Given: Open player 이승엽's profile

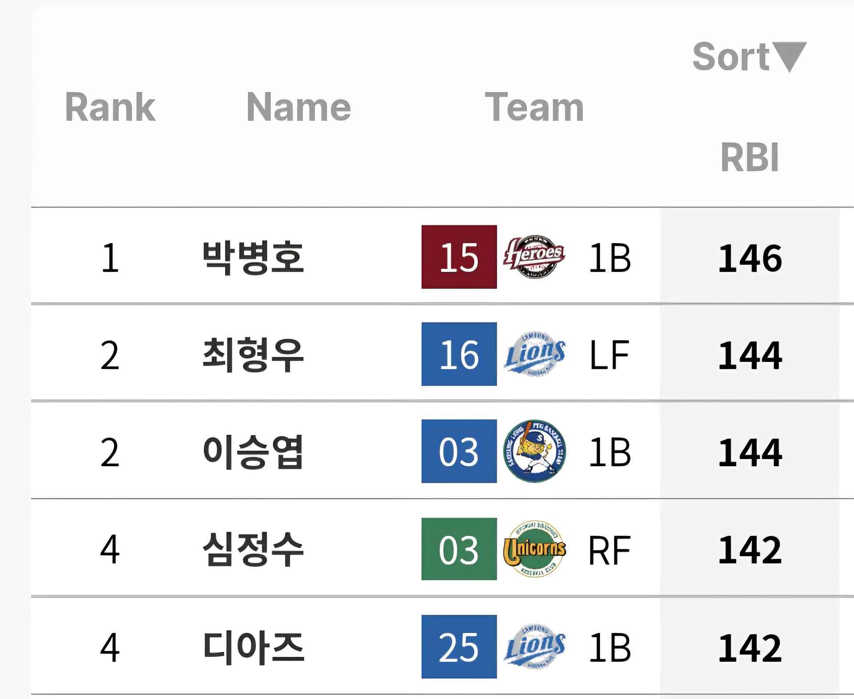Looking at the screenshot, I should (253, 452).
